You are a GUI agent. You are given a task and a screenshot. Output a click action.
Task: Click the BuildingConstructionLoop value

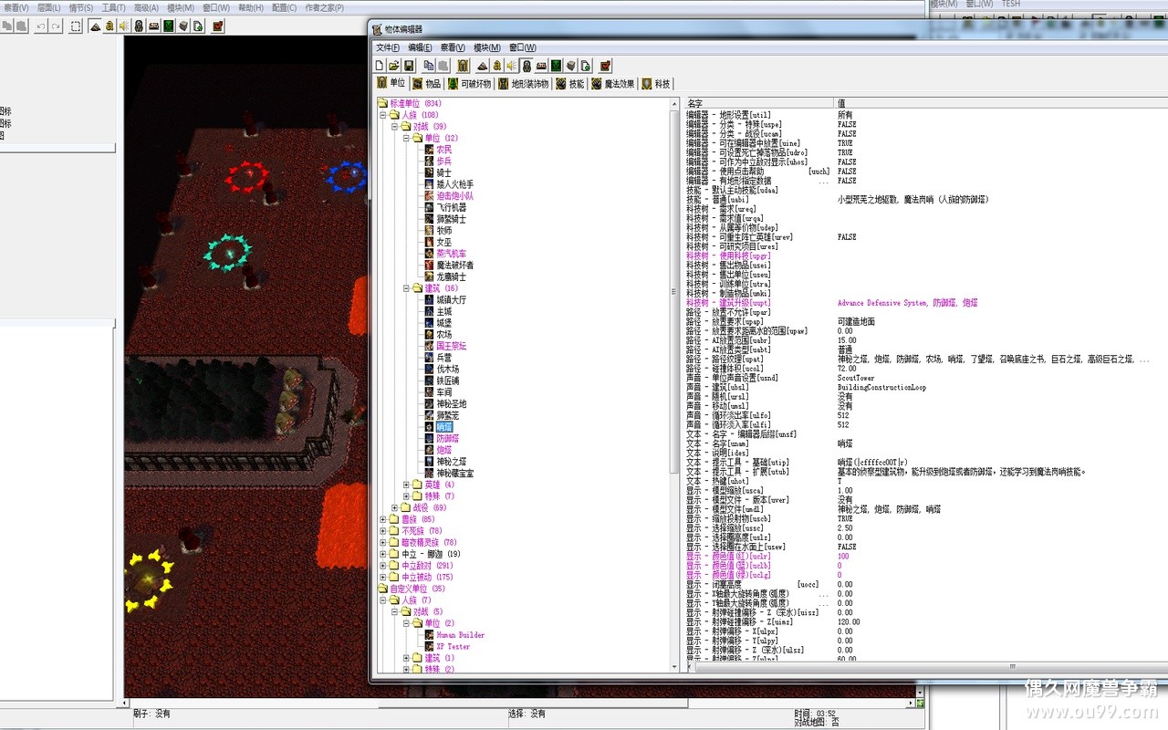tap(881, 387)
